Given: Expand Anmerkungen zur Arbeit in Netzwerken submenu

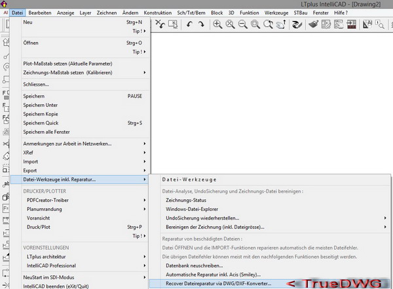Looking at the screenshot, I should 145,144.
